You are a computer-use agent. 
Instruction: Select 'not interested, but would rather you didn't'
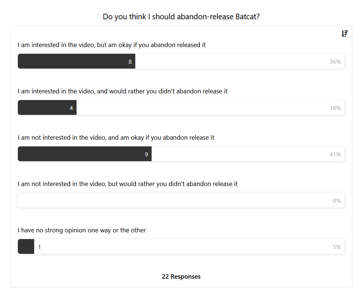pos(128,184)
